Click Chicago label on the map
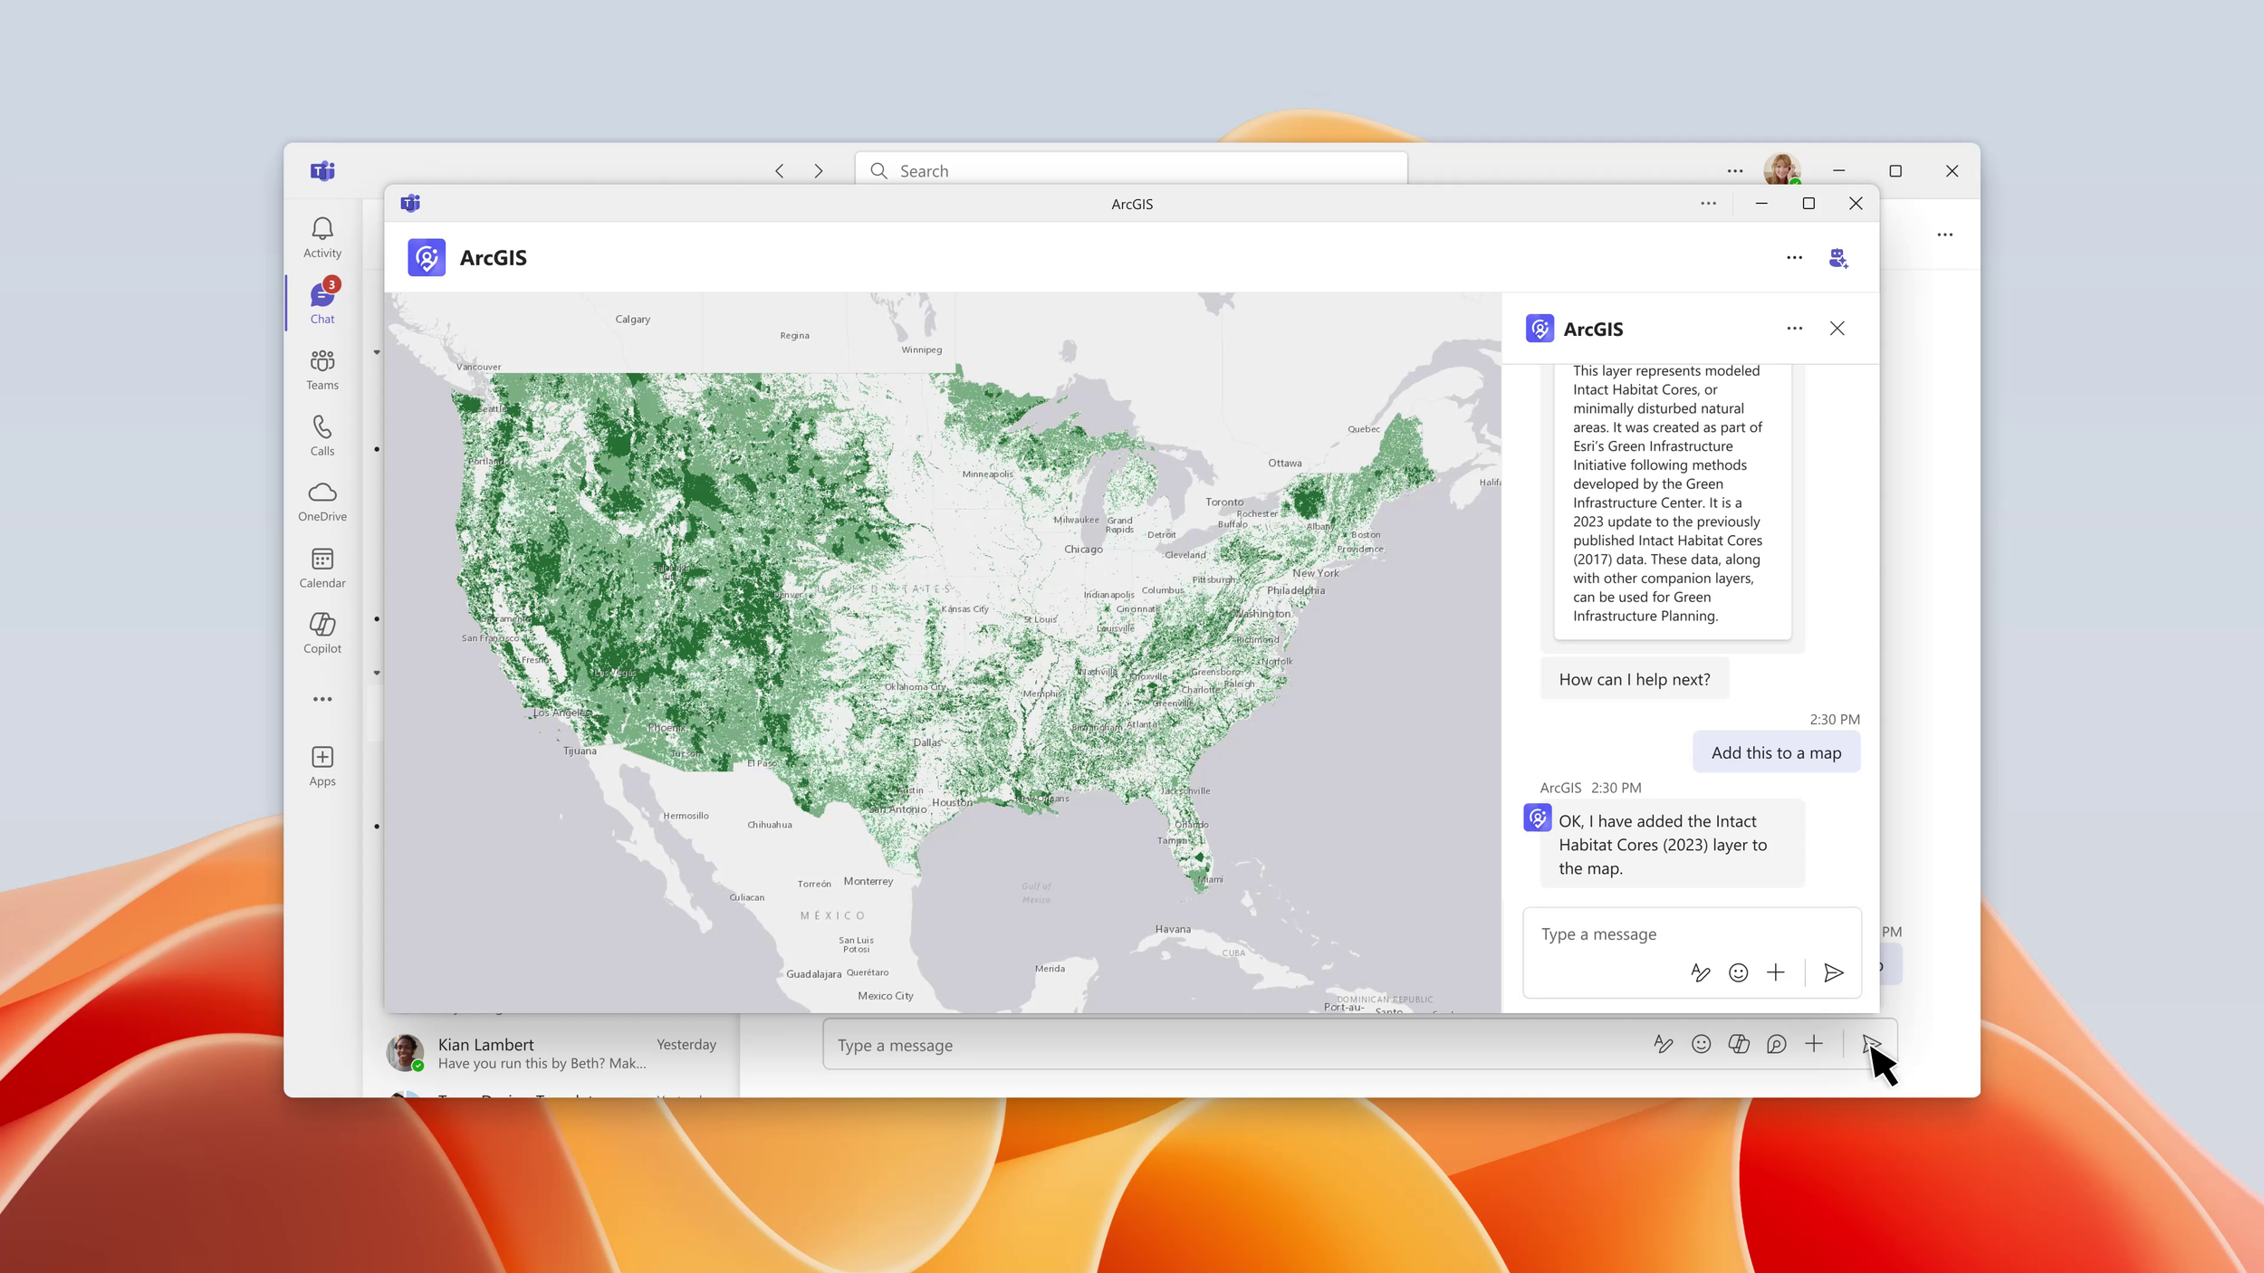 pyautogui.click(x=1083, y=550)
